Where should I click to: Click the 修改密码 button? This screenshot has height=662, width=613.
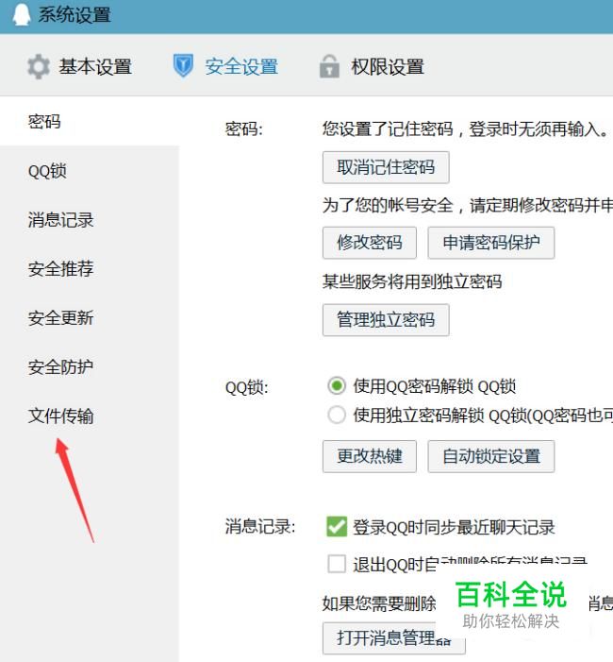[370, 243]
